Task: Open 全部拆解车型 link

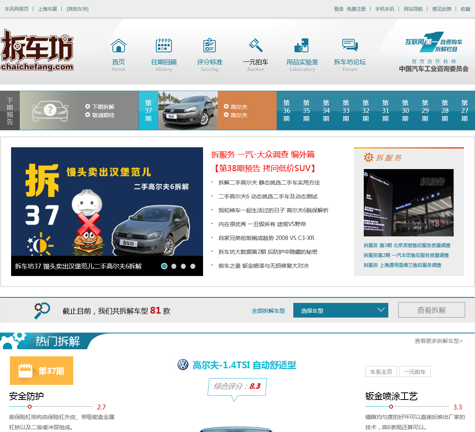Action: click(x=268, y=311)
